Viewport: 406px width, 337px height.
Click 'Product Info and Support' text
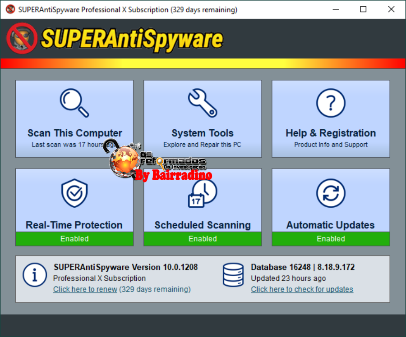331,145
